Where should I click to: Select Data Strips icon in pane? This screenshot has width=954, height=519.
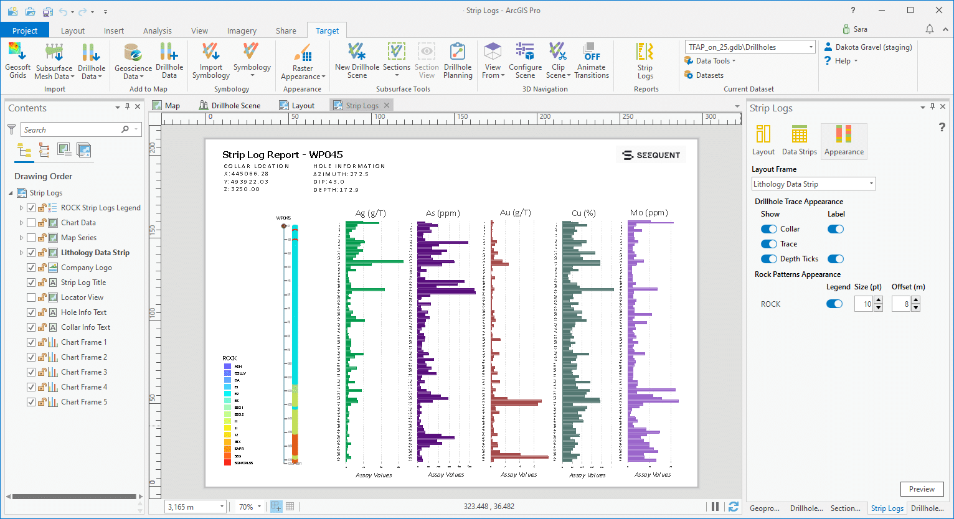[799, 140]
